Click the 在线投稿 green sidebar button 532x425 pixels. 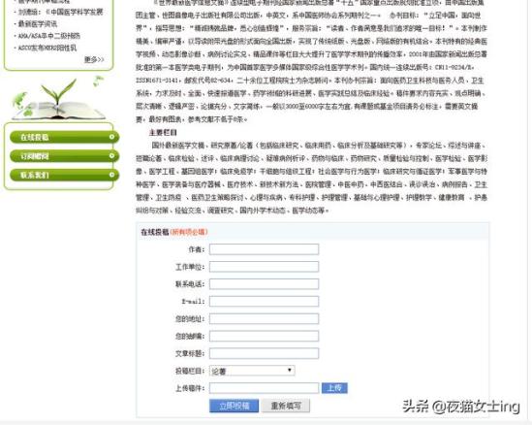click(65, 137)
